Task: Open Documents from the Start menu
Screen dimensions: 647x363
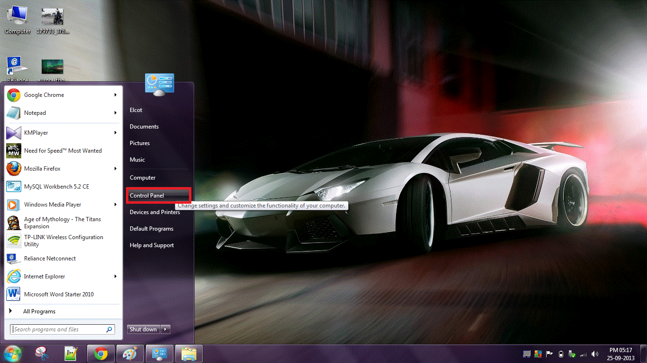Action: 144,127
